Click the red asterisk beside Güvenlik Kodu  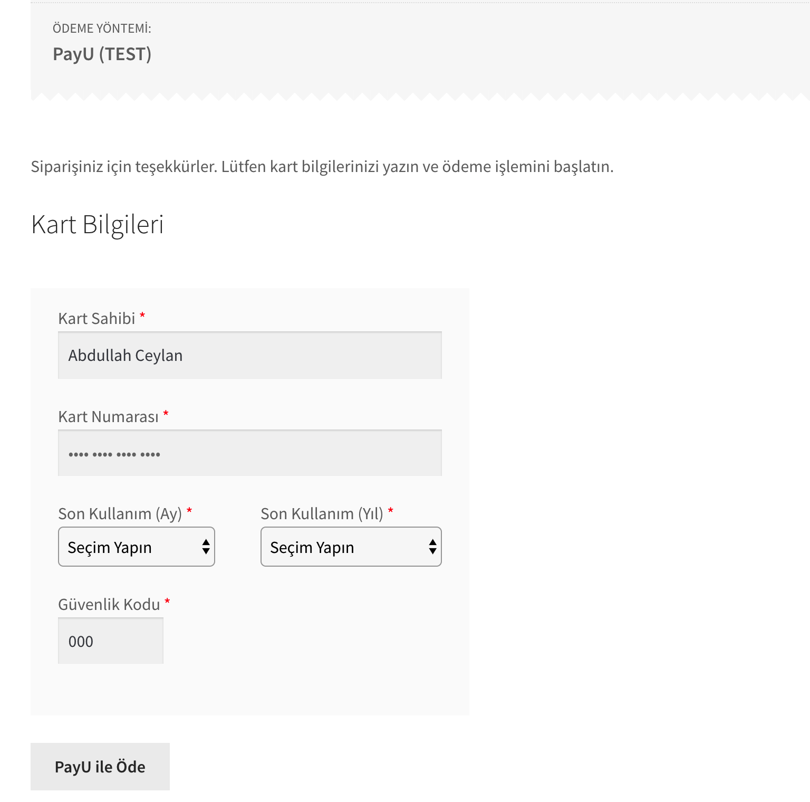(167, 601)
